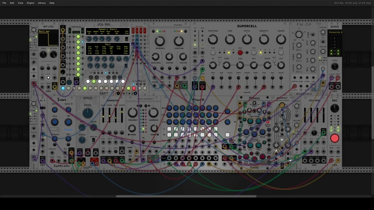Click the resonator STRUM input jack
This screenshot has height=210, width=374.
[155, 86]
